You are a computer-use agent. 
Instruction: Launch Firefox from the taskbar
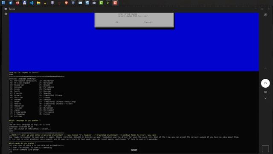[x=17, y=3]
